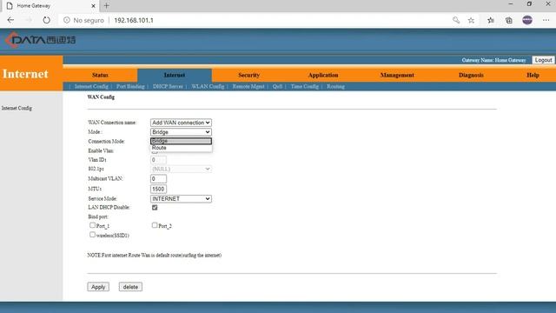The height and width of the screenshot is (313, 556).
Task: Open Port Binding submenu link
Action: click(130, 87)
